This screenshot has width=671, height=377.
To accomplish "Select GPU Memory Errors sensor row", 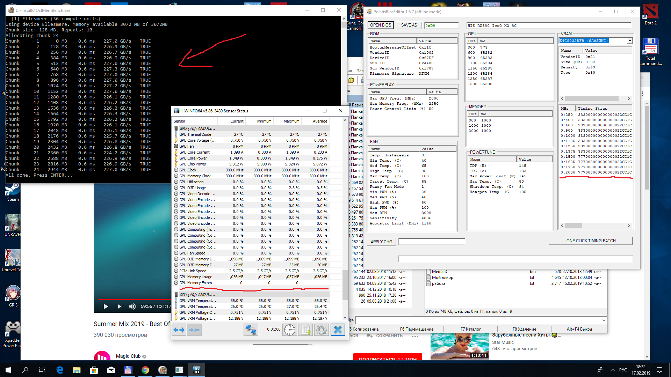I will (196, 283).
